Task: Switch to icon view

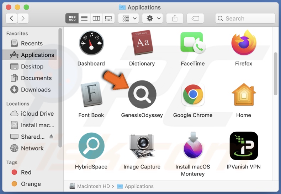Action: 72,18
